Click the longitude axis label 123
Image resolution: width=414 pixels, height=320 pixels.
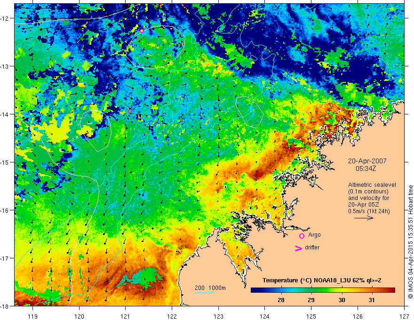tap(218, 316)
